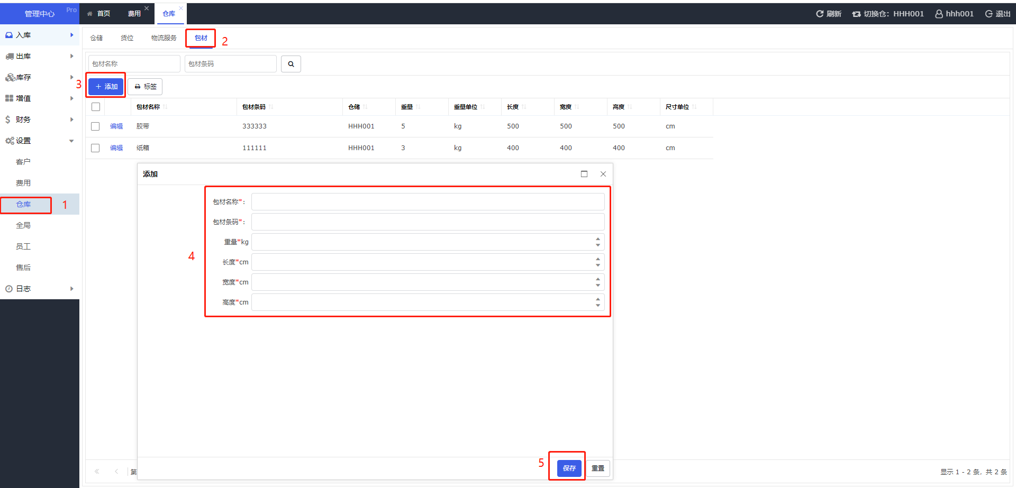1016x488 pixels.
Task: Open 售后 settings item
Action: point(40,268)
